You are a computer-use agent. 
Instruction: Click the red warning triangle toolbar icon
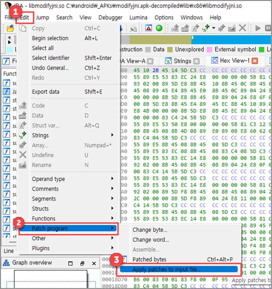point(148,28)
